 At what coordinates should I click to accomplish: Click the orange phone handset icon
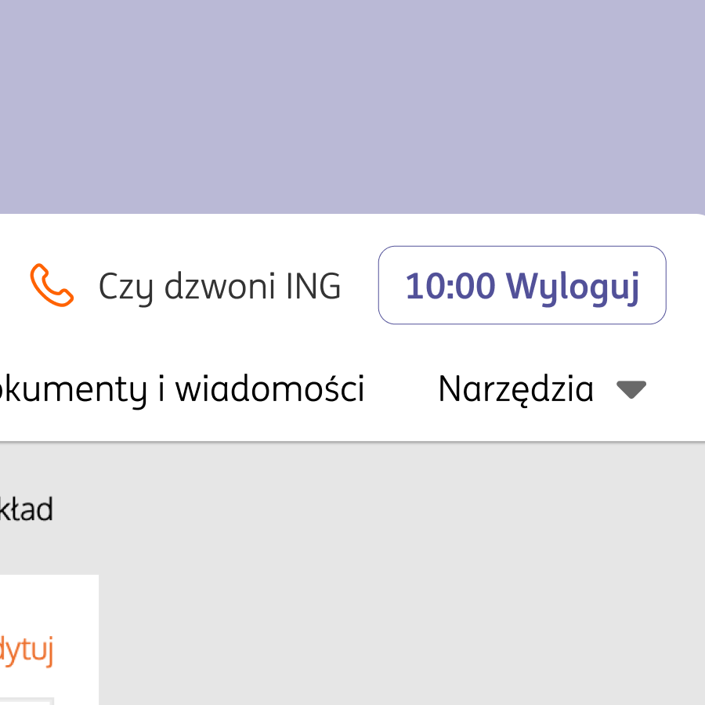pyautogui.click(x=52, y=285)
